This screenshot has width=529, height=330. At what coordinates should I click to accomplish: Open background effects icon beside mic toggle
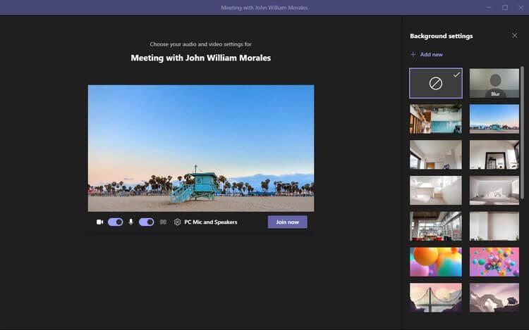(x=164, y=222)
